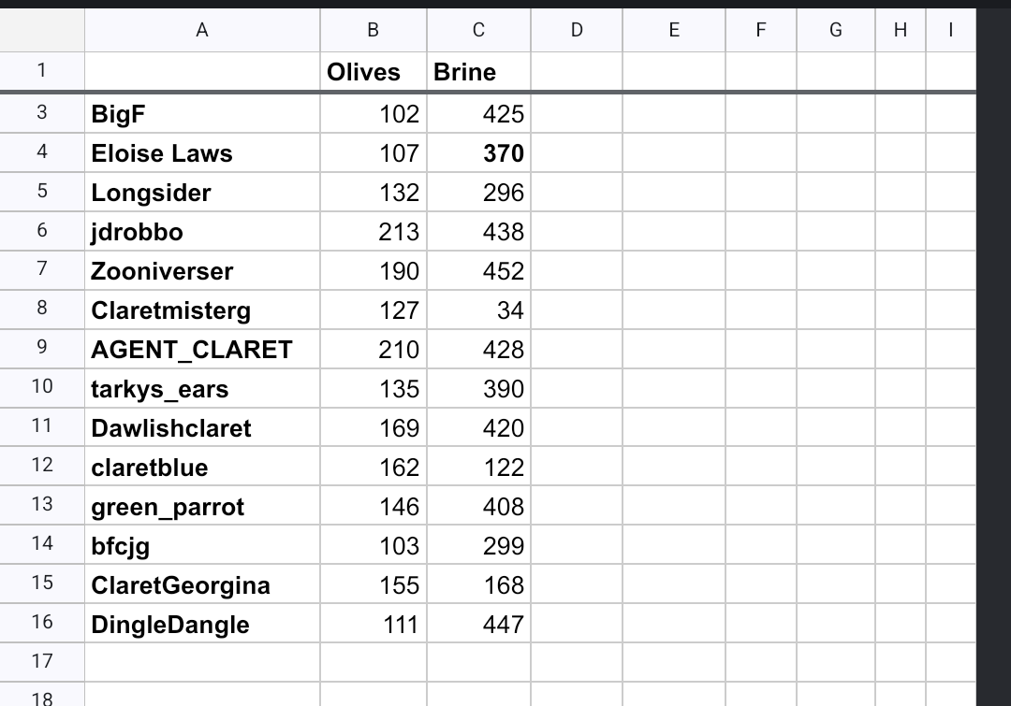
Task: Select the Olives header cell
Action: [374, 72]
